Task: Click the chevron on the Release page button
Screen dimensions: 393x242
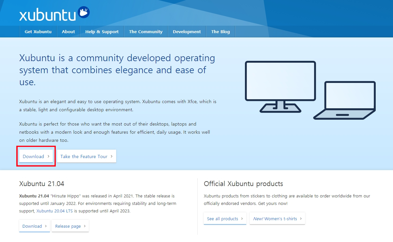Action: 84,226
